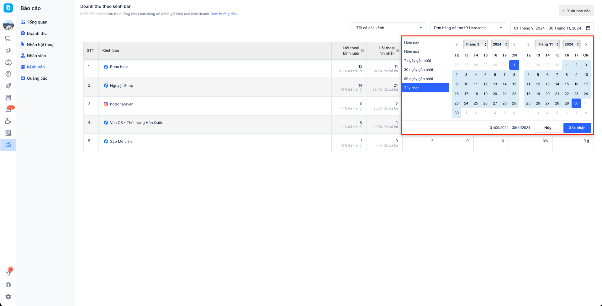Open the Xem hướng dẫn link
602x306 pixels.
(224, 14)
